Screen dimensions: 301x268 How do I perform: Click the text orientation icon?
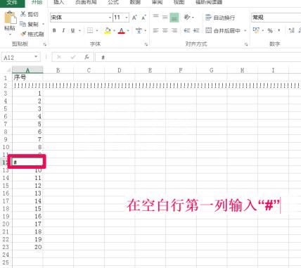click(187, 18)
